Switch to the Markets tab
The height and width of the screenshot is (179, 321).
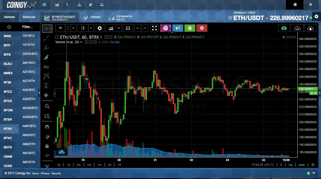9,17
